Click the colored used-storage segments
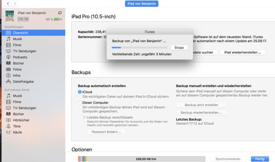 point(82,159)
